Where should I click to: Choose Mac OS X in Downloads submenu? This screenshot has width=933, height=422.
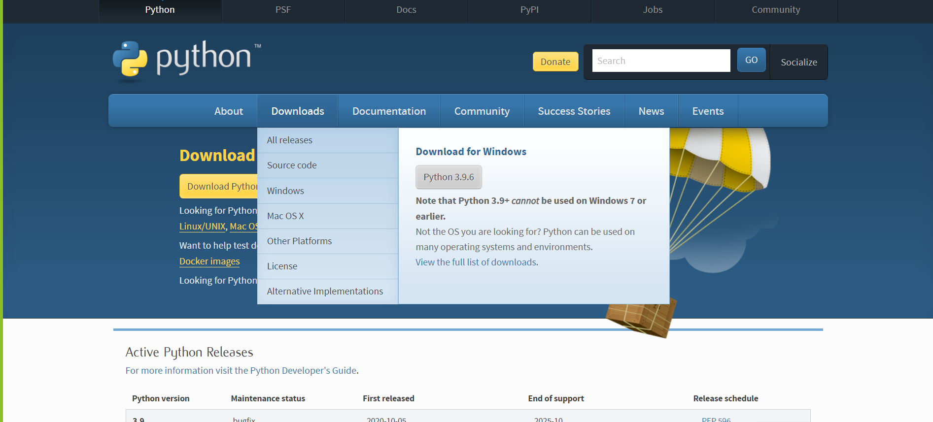[x=328, y=216]
